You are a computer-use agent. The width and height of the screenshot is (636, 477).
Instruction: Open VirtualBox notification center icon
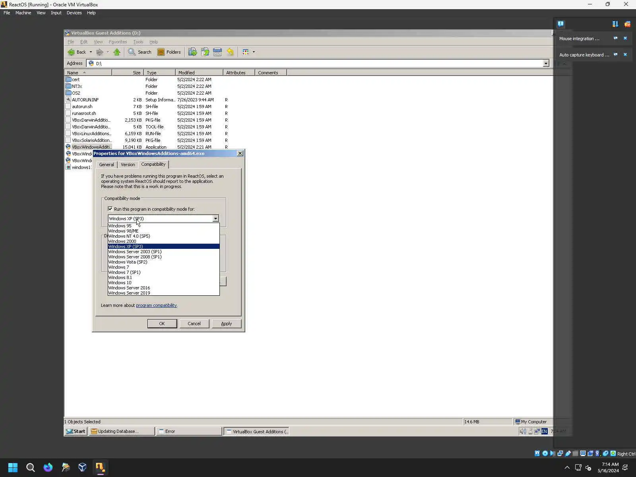point(560,24)
